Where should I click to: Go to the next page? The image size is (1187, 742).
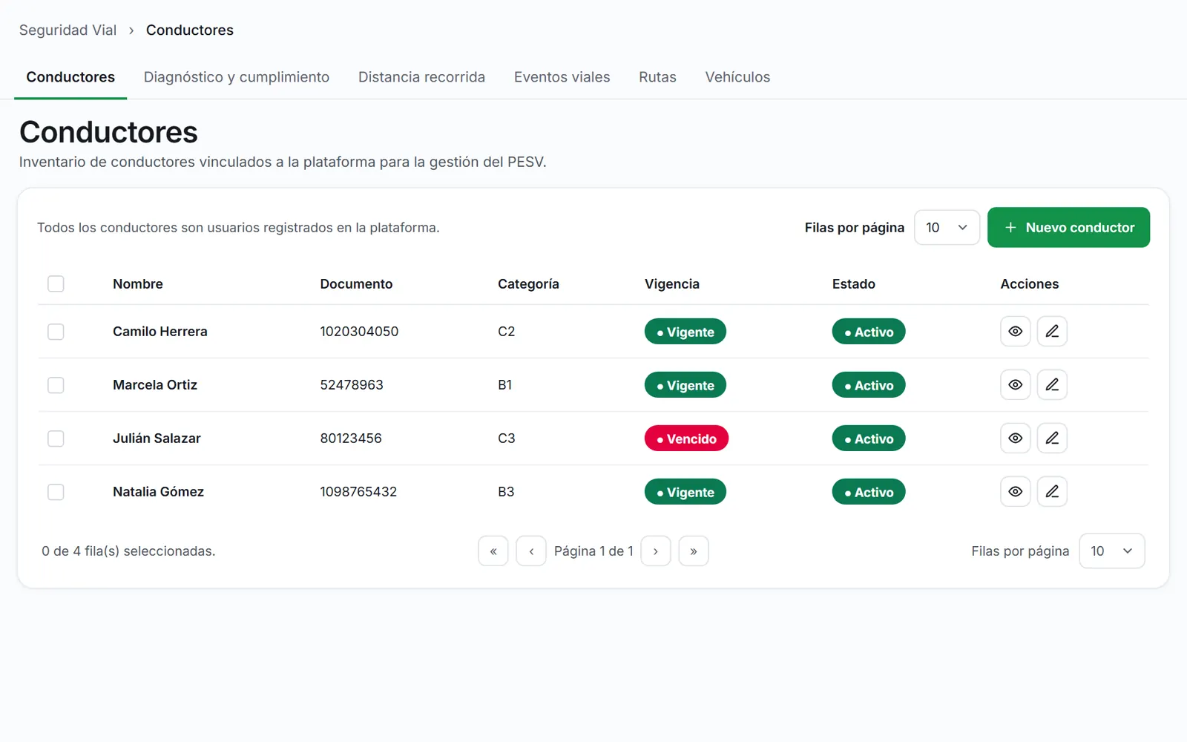pyautogui.click(x=656, y=551)
